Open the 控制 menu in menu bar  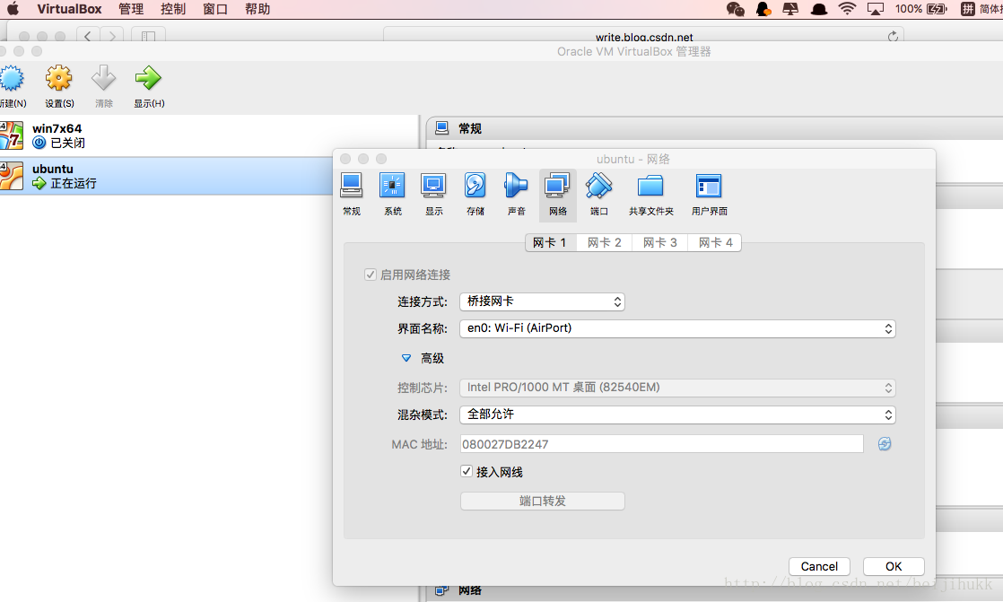pos(172,9)
